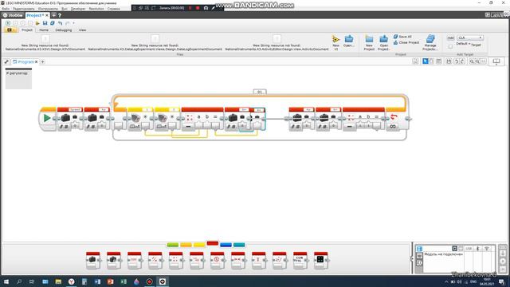Click Save All in the ribbon
Screen dimensions: 510x287
(402, 37)
